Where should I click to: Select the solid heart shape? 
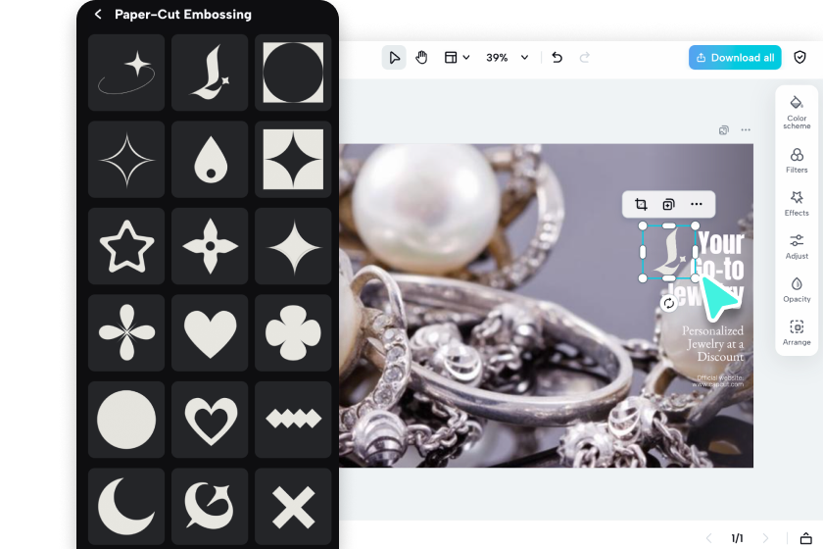(x=210, y=332)
